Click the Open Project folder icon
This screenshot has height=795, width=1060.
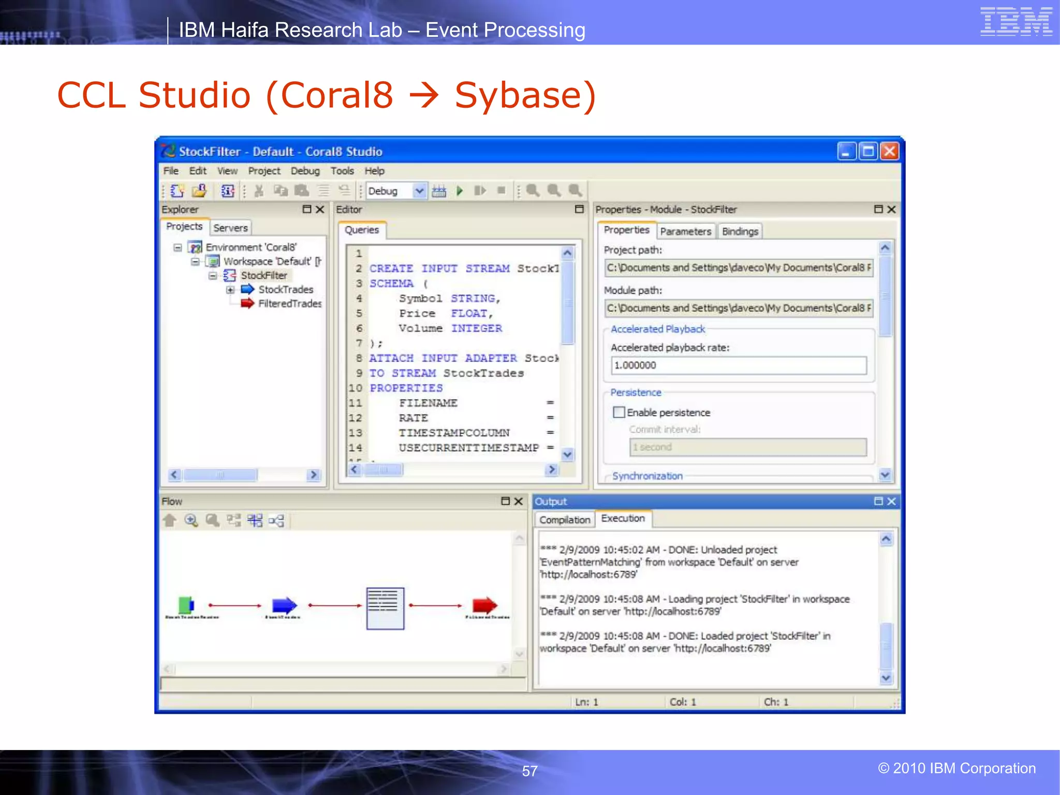[x=199, y=191]
